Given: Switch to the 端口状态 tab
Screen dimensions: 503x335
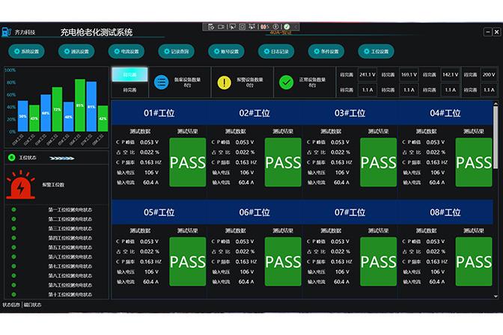Looking at the screenshot, I should pos(33,305).
